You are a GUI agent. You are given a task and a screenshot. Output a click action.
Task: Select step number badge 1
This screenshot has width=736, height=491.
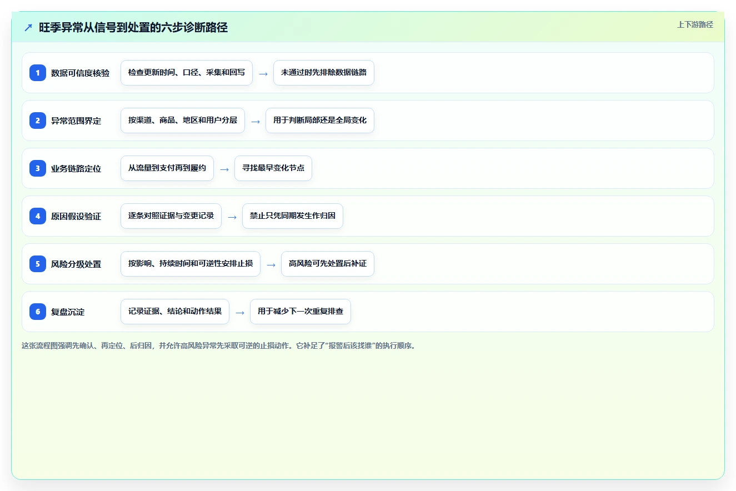[x=38, y=72]
